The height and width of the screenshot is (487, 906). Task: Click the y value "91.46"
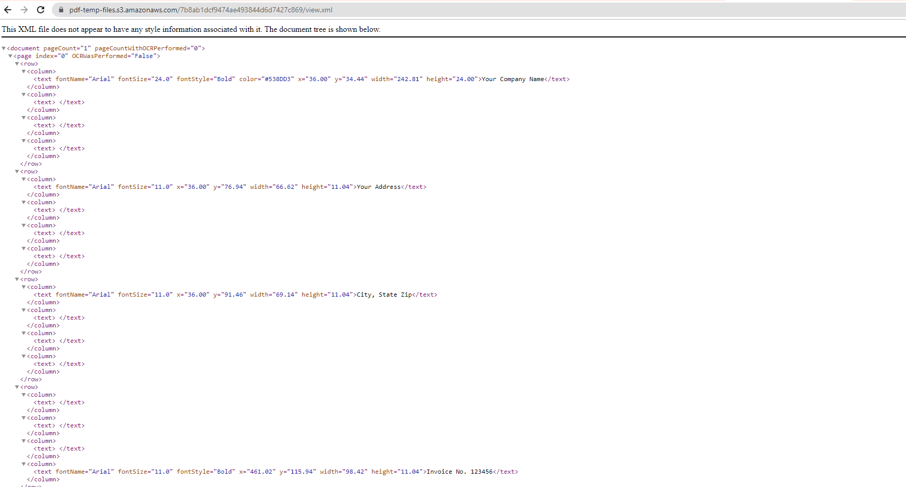pyautogui.click(x=233, y=295)
